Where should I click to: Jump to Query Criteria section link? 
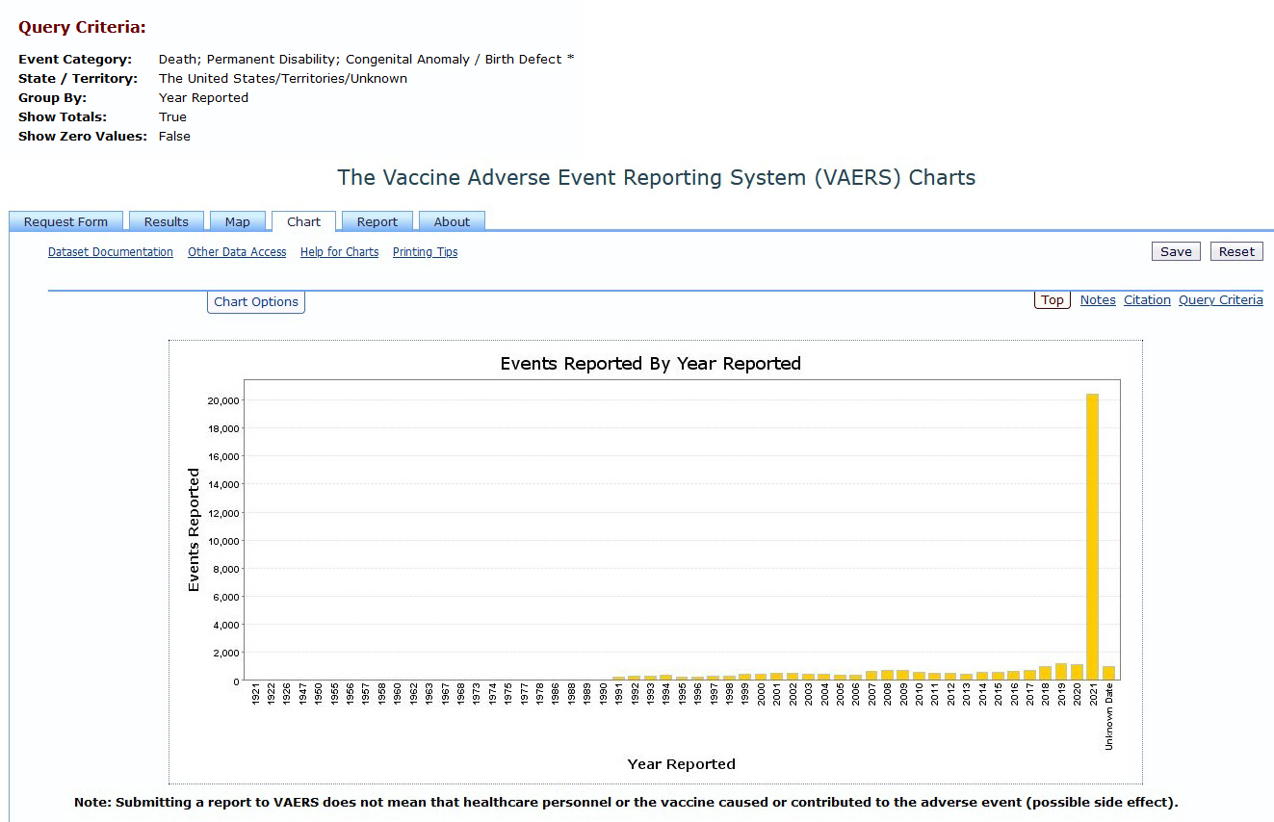coord(1221,300)
